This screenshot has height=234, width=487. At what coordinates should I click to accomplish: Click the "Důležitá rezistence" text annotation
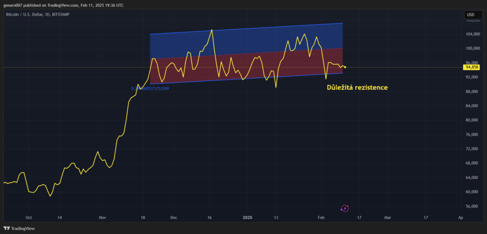pos(357,88)
